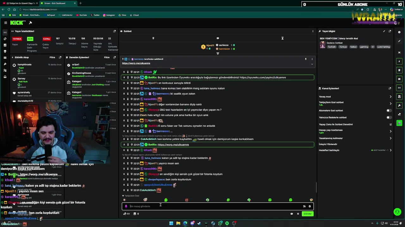Expand Yasaklanmış kelimeler list
Viewport: 405px width, 227px height.
coord(390,138)
